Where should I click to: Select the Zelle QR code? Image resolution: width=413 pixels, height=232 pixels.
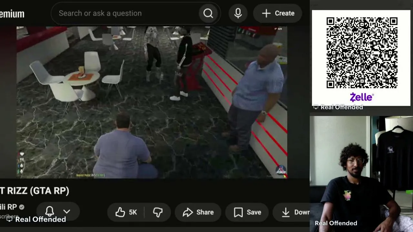[361, 53]
